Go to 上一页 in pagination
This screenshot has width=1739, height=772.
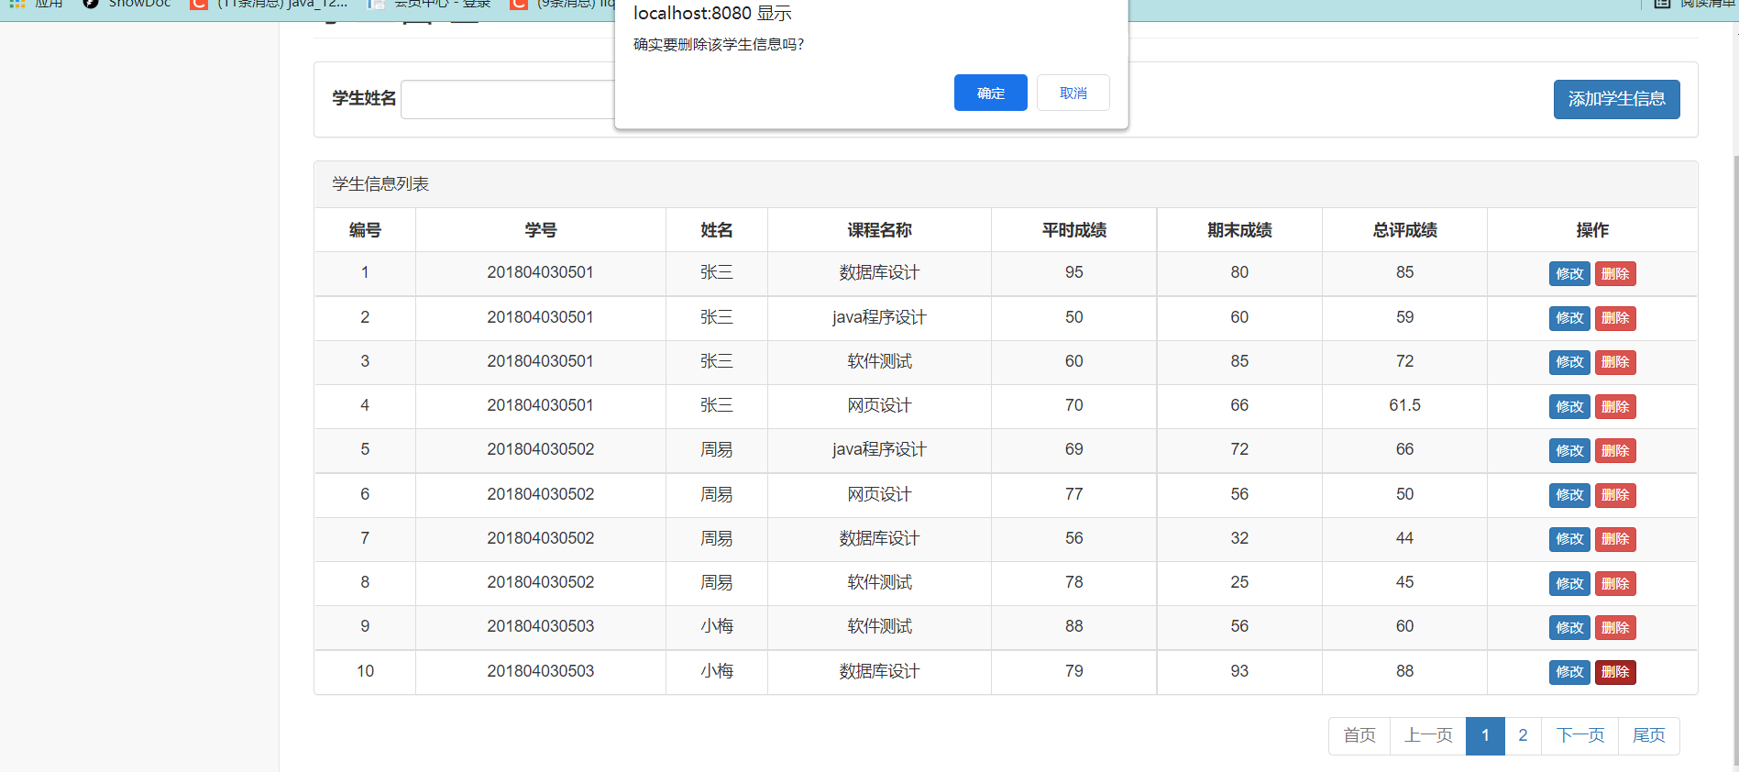click(1428, 735)
